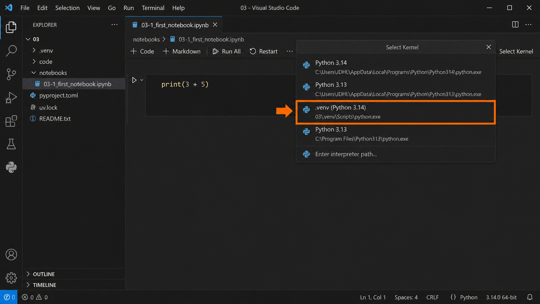Collapse the notebooks folder

(x=34, y=73)
